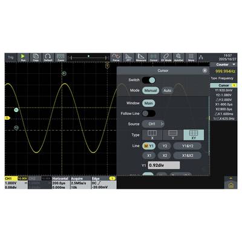242x242 pixels.
Task: Open the Source CH1 dropdown
Action: (153, 124)
